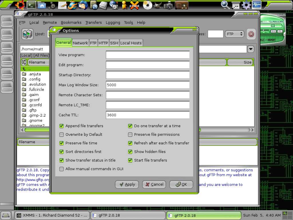Image resolution: width=293 pixels, height=220 pixels.
Task: Launch the terminal from top panel
Action: click(31, 5)
